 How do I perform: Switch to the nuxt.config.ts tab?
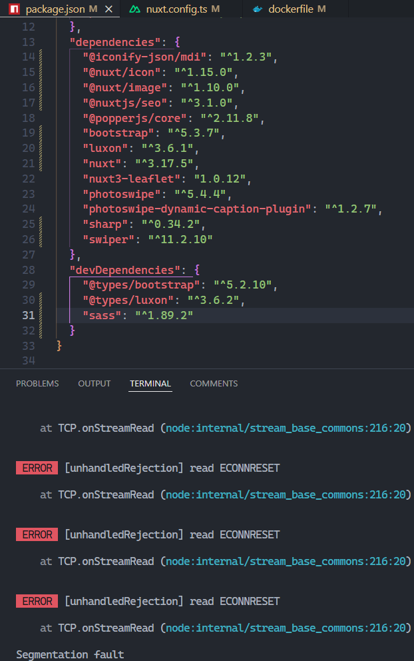pos(181,9)
